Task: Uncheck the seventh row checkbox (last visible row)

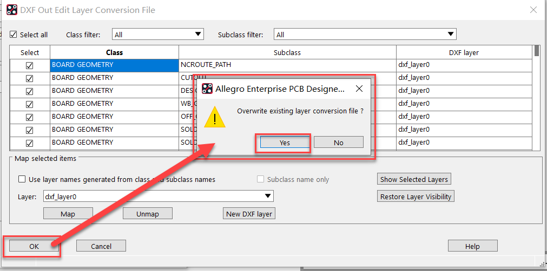Action: (30, 143)
